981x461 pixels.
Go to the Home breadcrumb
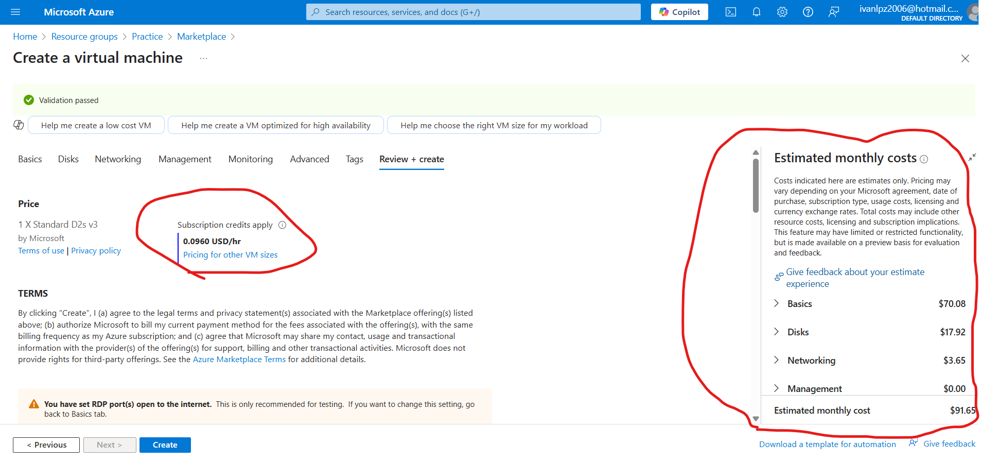tap(25, 37)
